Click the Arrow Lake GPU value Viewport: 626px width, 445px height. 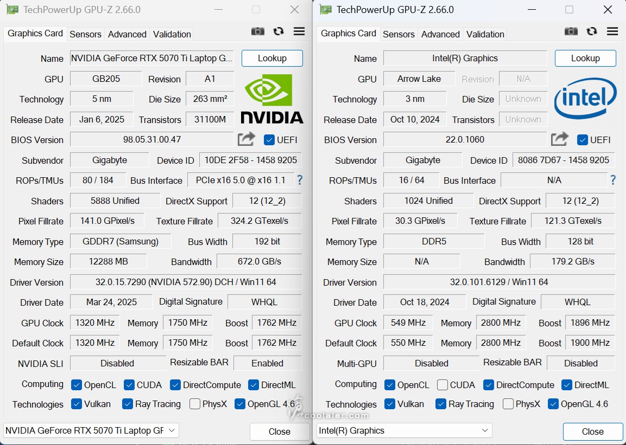coord(419,79)
